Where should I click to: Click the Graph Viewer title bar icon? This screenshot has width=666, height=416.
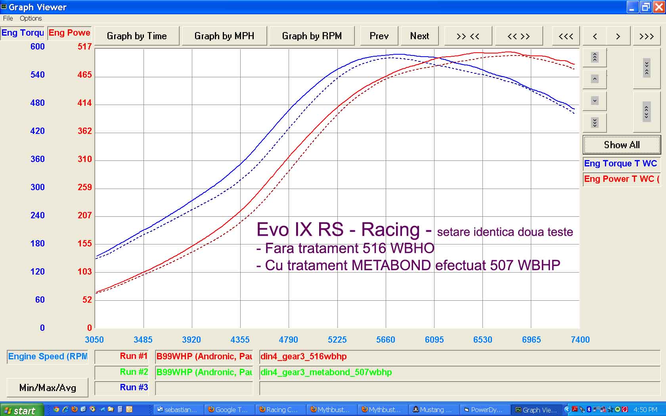tap(4, 7)
